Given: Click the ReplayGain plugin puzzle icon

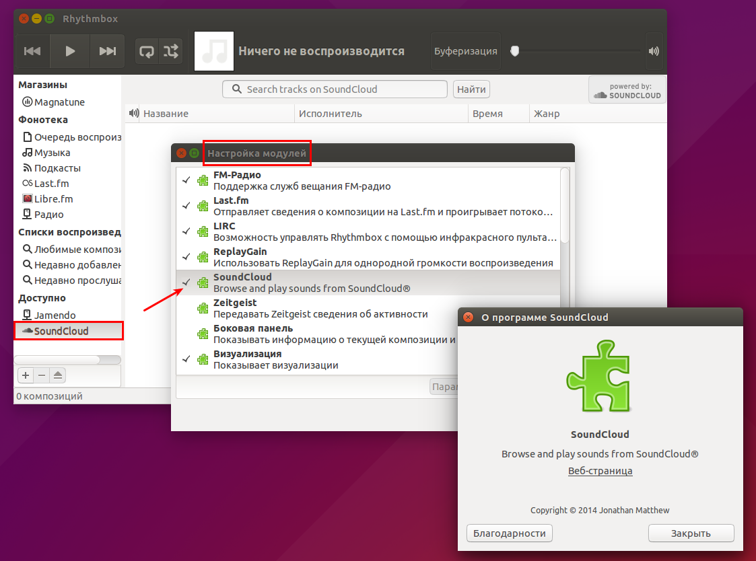Looking at the screenshot, I should click(x=203, y=258).
